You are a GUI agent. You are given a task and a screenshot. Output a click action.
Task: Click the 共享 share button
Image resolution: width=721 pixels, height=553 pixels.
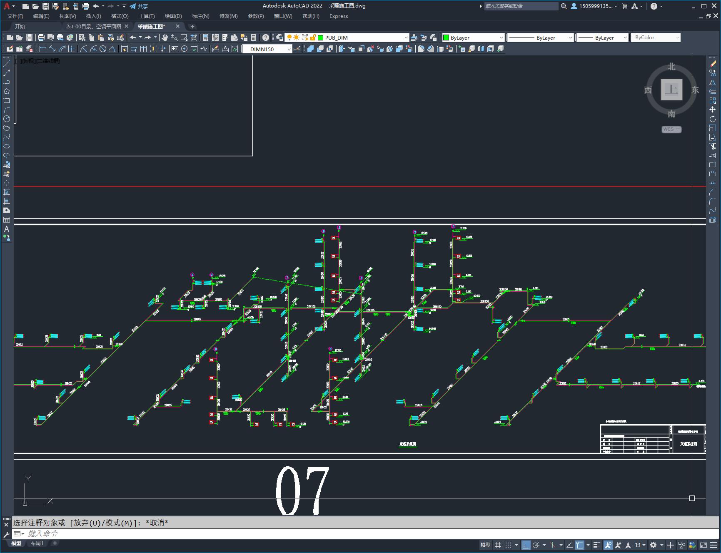click(x=139, y=6)
